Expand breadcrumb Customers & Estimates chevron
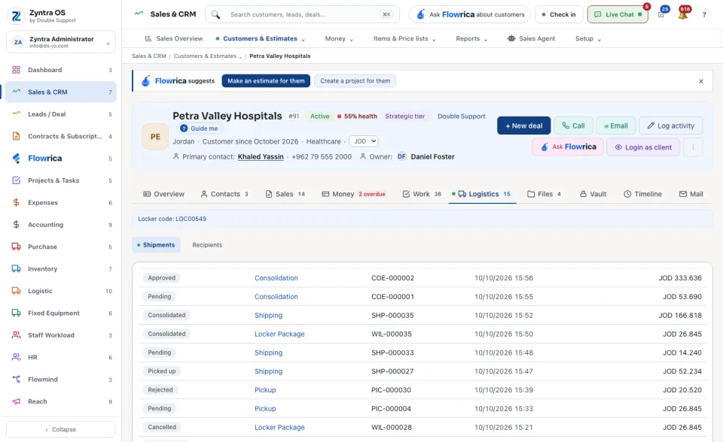 [x=240, y=56]
